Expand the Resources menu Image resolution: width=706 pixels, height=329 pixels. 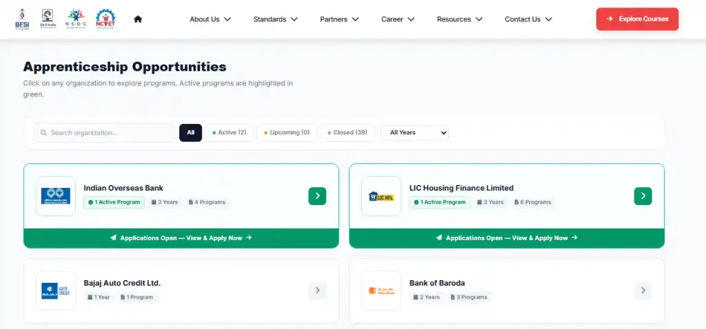460,19
